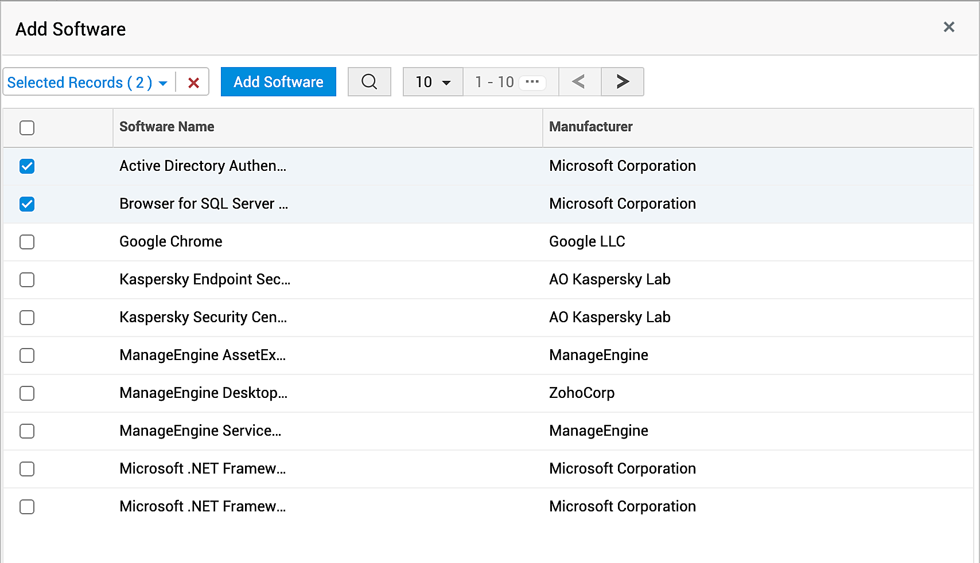Clear selected records with red X
The width and height of the screenshot is (980, 563).
coord(194,83)
